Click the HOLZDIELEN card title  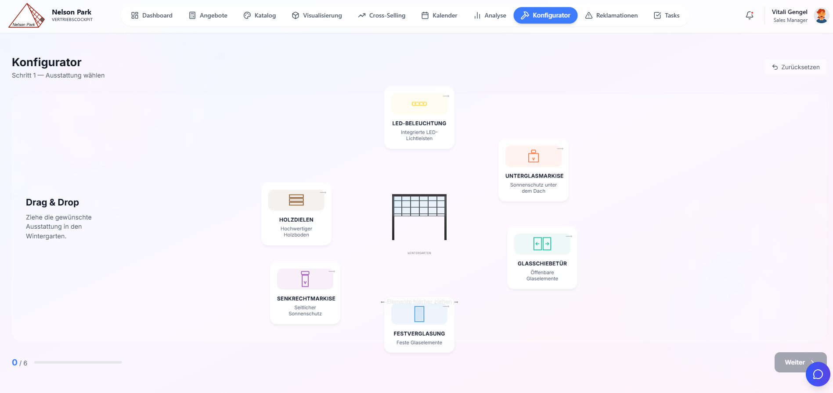point(296,220)
